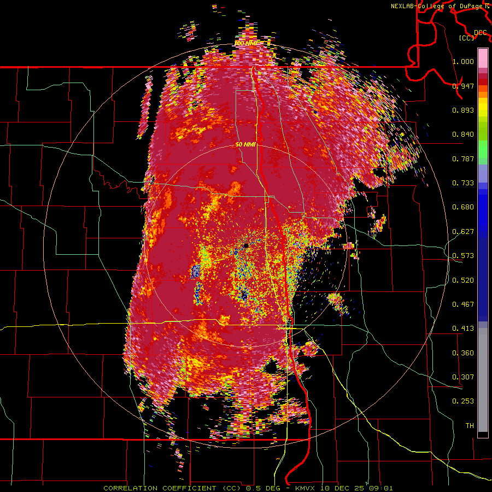Select the 0.893 scale value
The image size is (492, 492).
pyautogui.click(x=463, y=110)
